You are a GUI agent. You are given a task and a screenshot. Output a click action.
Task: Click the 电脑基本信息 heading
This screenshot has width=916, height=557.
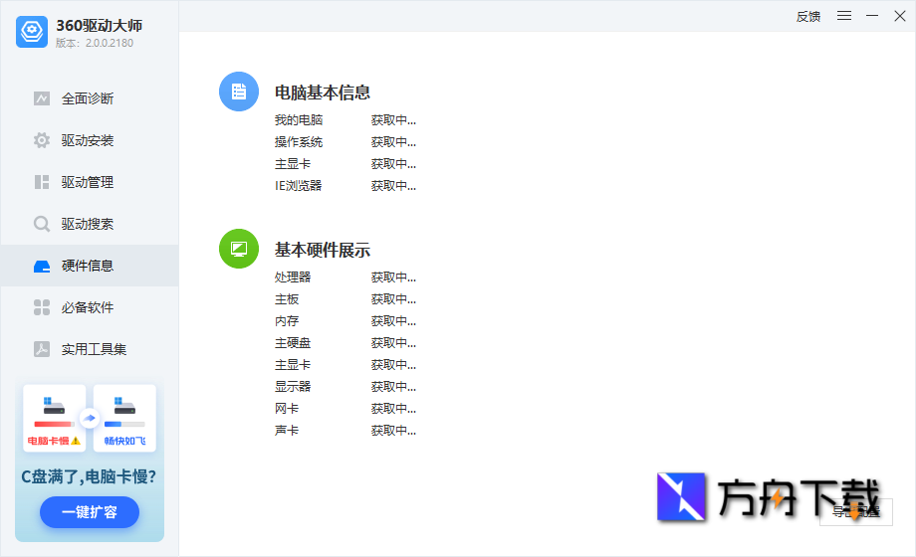point(323,93)
